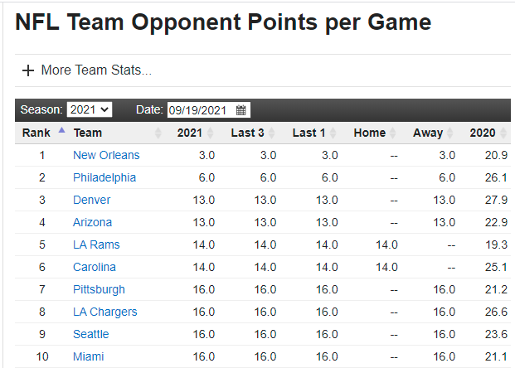Image resolution: width=515 pixels, height=368 pixels.
Task: Sort table by 2020 column header
Action: [x=482, y=133]
